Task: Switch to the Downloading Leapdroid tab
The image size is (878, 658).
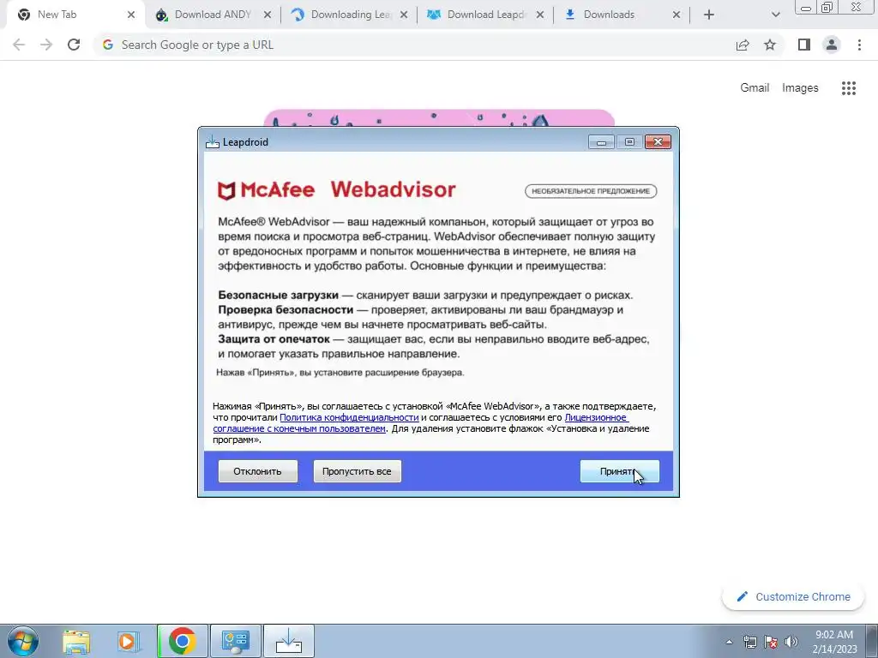Action: coord(351,15)
